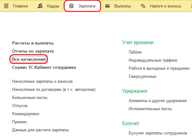Open the Выплаты section
Viewport: 192px width, 136px height.
click(122, 6)
